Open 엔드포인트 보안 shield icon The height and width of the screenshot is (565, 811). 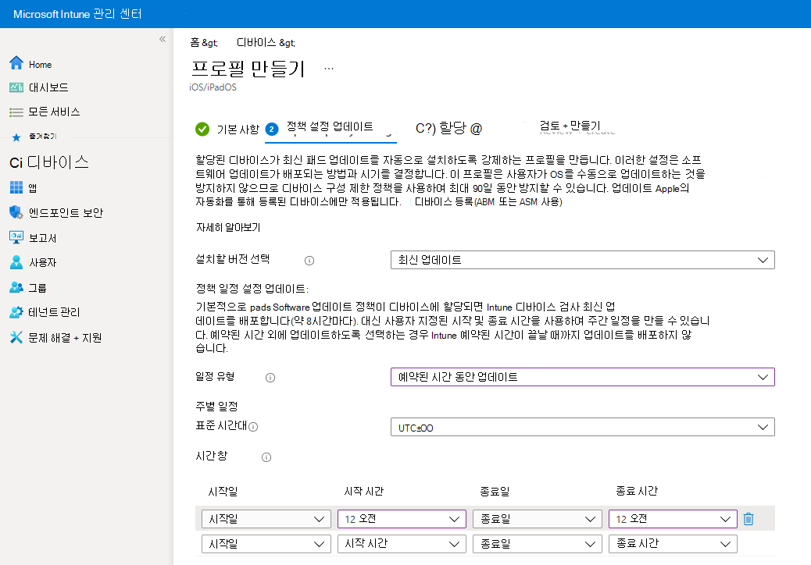(16, 212)
